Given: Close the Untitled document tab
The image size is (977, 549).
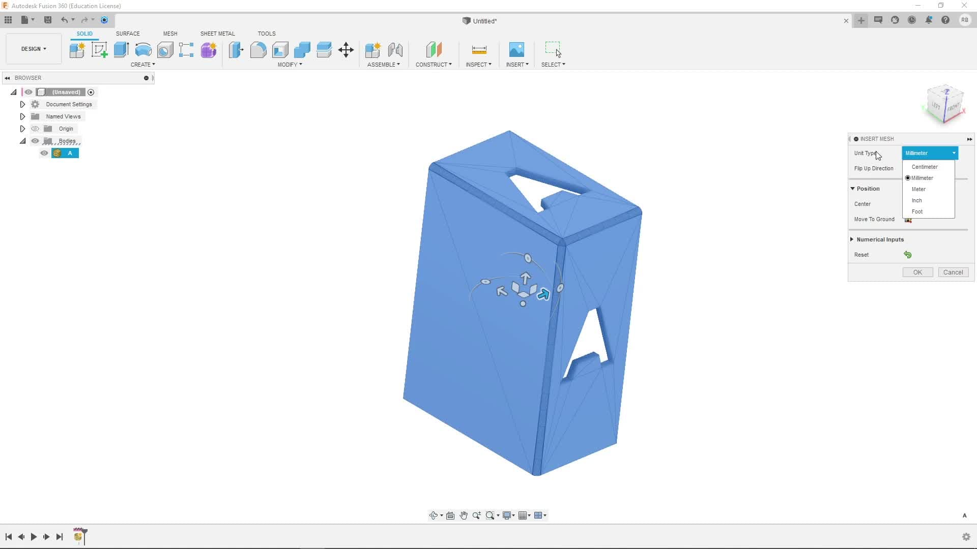Looking at the screenshot, I should [846, 21].
